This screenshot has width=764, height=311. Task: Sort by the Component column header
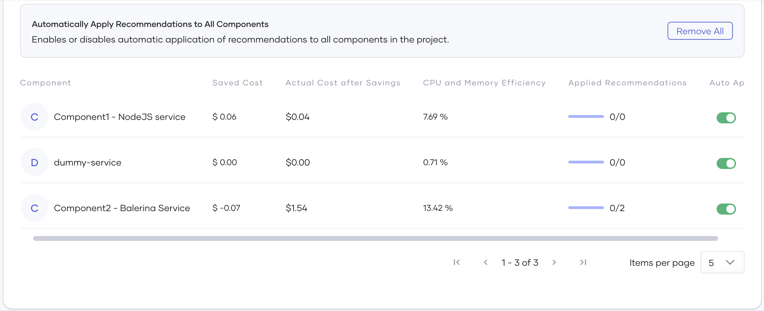point(45,83)
